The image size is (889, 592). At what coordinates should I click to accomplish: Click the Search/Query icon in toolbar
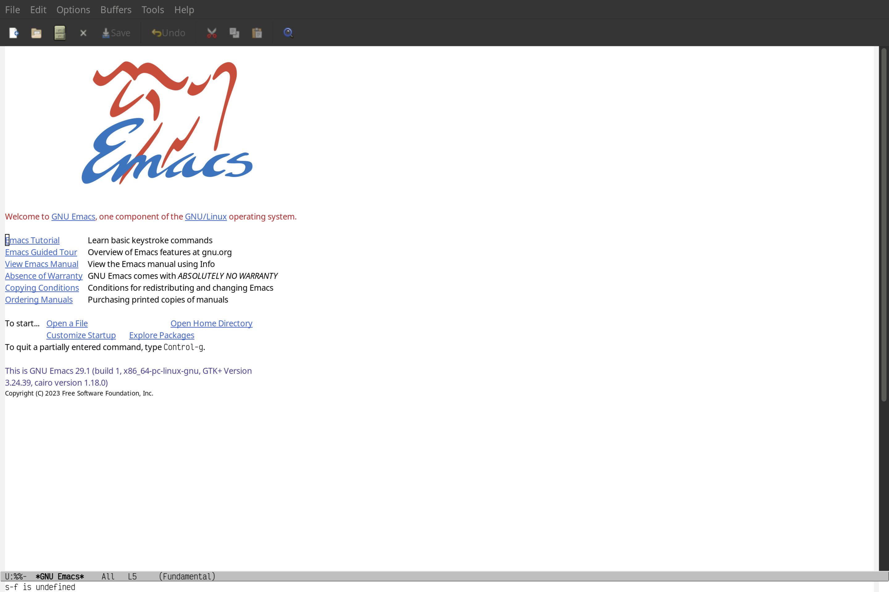coord(288,32)
